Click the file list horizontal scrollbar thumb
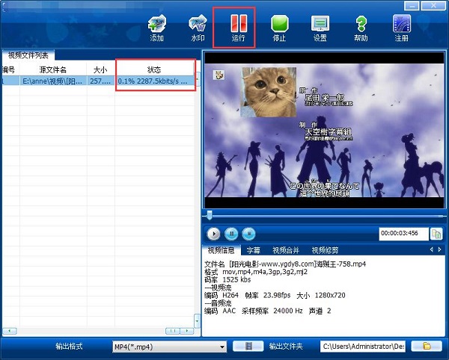The height and width of the screenshot is (360, 449). tap(173, 331)
